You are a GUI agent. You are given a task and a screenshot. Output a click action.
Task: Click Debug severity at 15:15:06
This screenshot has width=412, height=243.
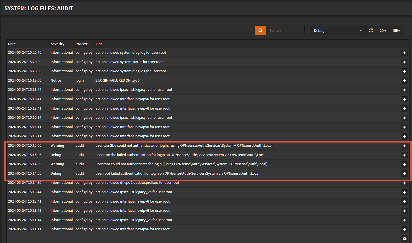(56, 155)
